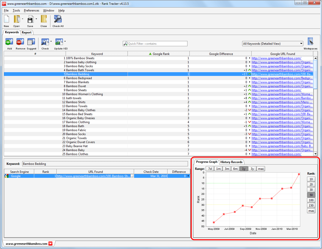
Task: Set graph range to 1m
Action: click(218, 169)
